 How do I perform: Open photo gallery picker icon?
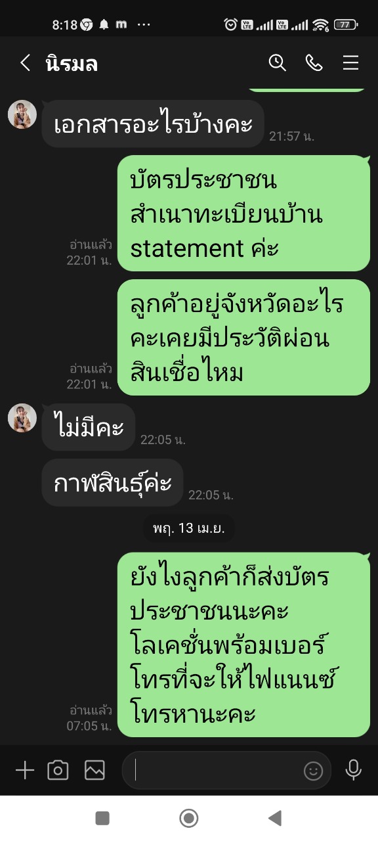pyautogui.click(x=94, y=770)
